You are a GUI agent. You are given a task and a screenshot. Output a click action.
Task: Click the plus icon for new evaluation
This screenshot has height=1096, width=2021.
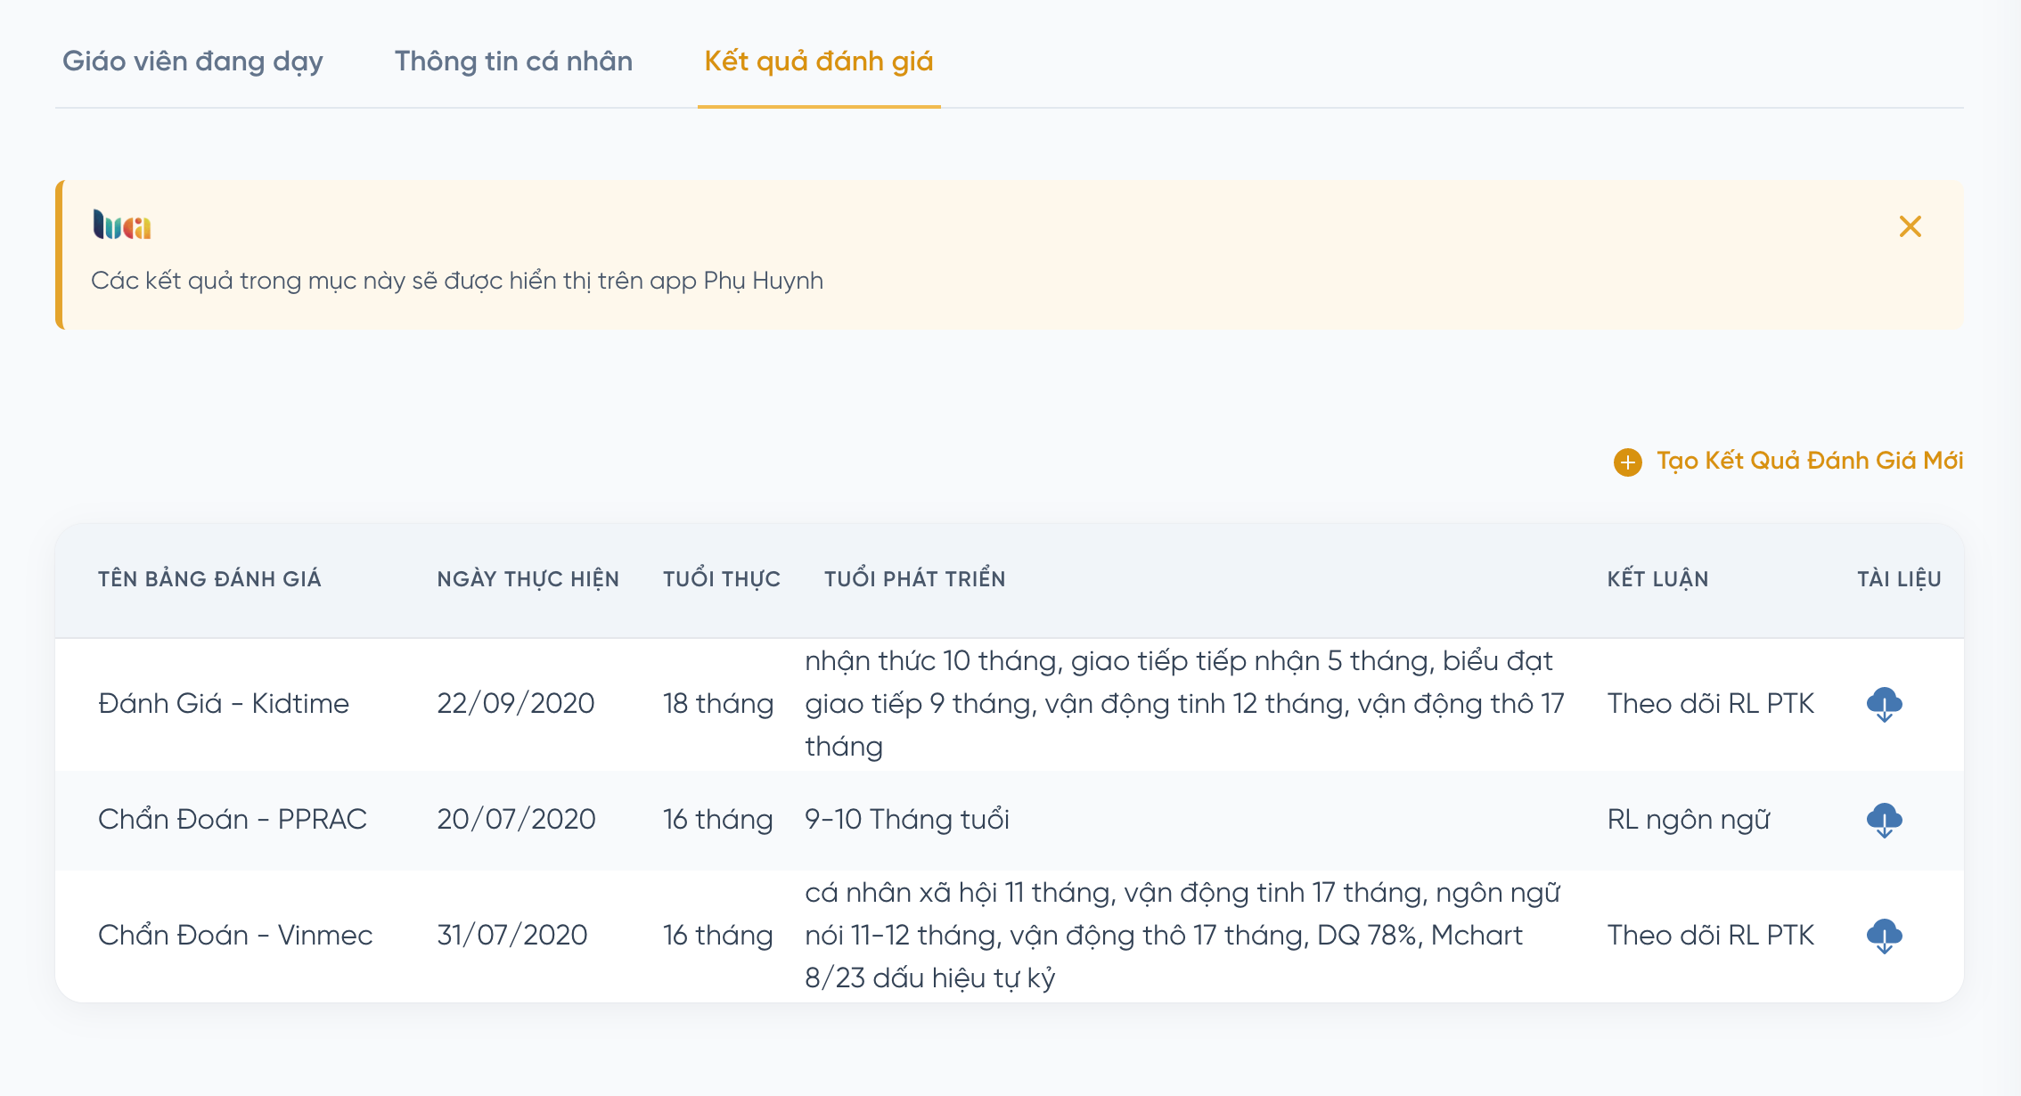point(1627,462)
